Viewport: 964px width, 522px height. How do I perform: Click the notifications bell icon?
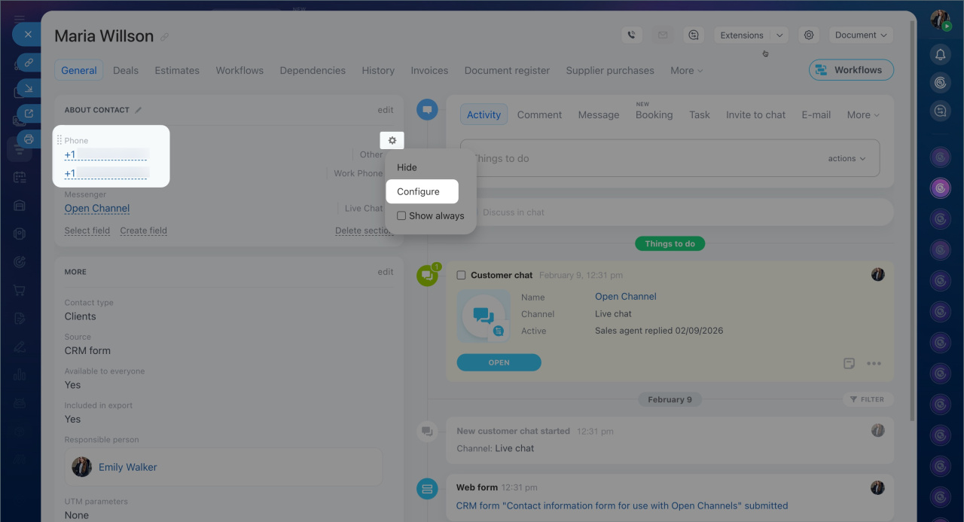pyautogui.click(x=940, y=54)
